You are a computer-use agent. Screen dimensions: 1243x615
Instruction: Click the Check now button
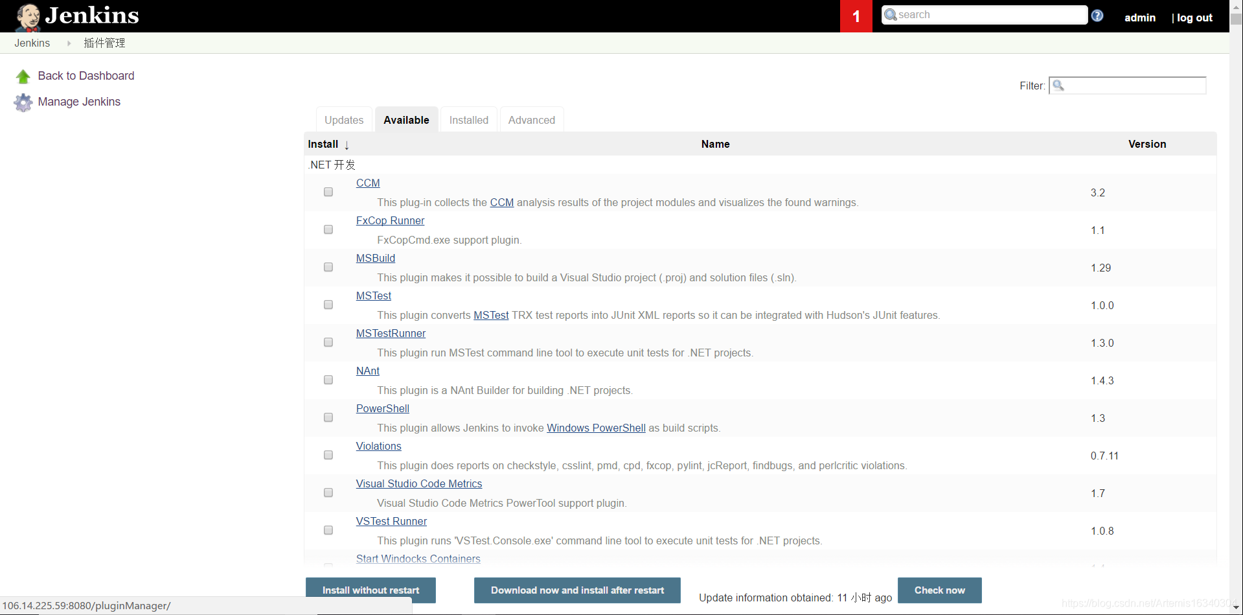(x=939, y=590)
